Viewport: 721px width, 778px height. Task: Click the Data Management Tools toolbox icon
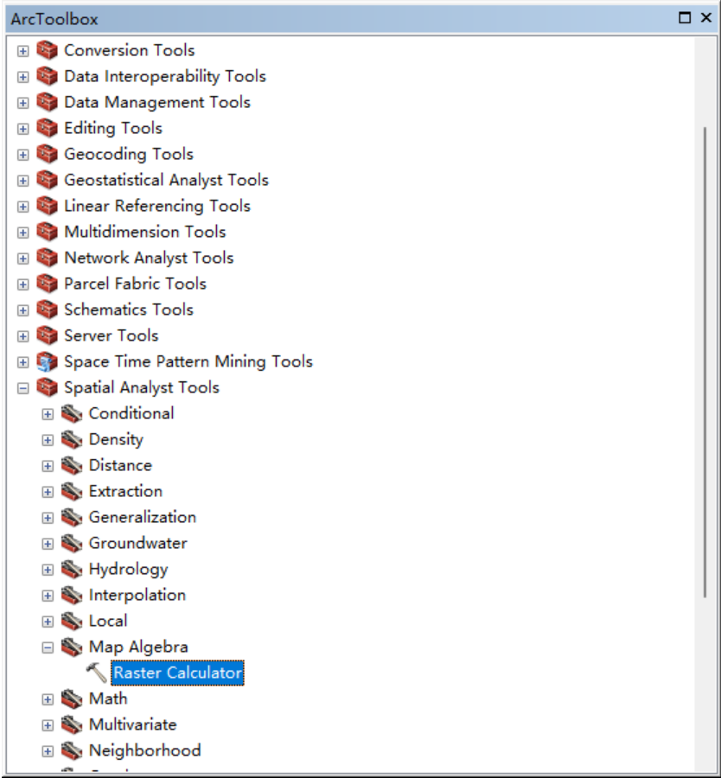click(x=48, y=102)
